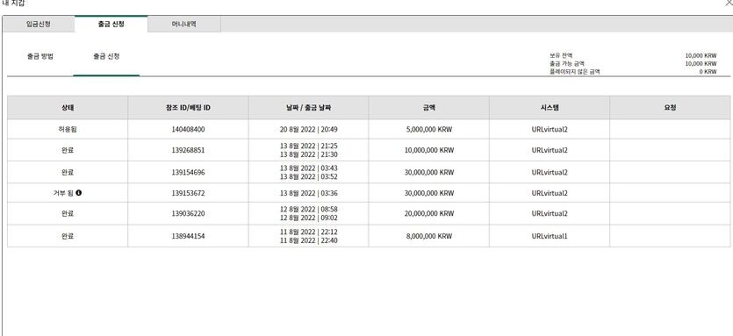Click the 보유 잔액 label
733x336 pixels.
point(560,55)
